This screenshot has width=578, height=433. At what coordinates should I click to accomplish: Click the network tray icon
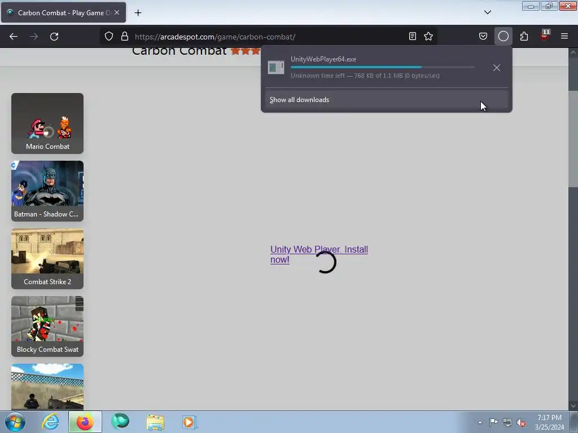[507, 422]
